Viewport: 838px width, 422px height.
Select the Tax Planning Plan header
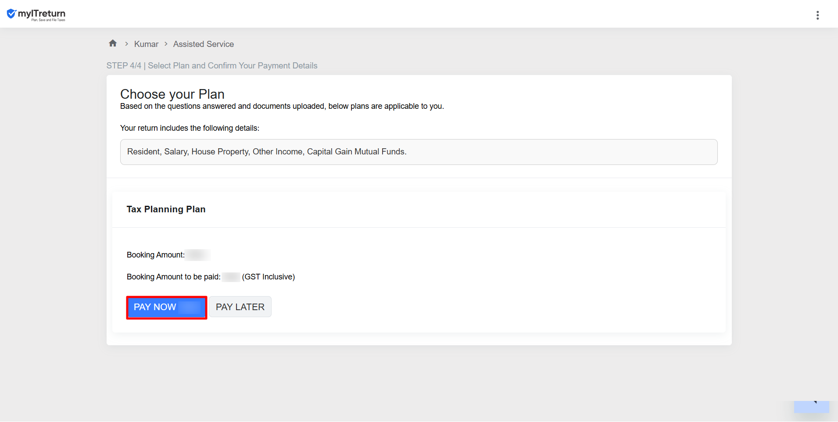[166, 209]
